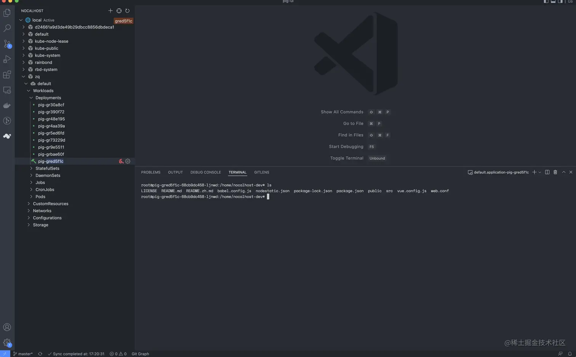
Task: Open Git Graph from status bar
Action: coord(140,354)
